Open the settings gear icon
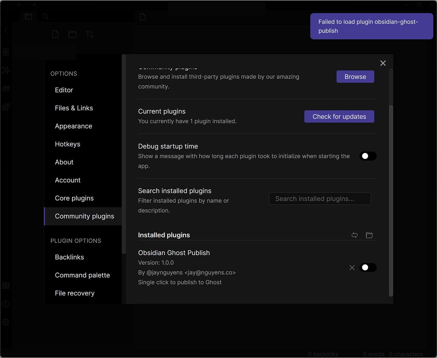Viewport: 437px width, 358px height. click(x=6, y=322)
